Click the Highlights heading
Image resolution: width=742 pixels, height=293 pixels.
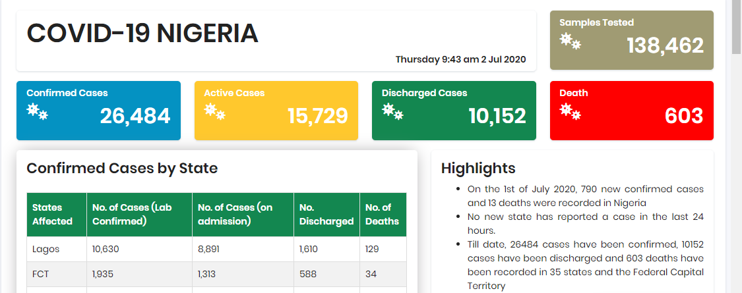[478, 169]
